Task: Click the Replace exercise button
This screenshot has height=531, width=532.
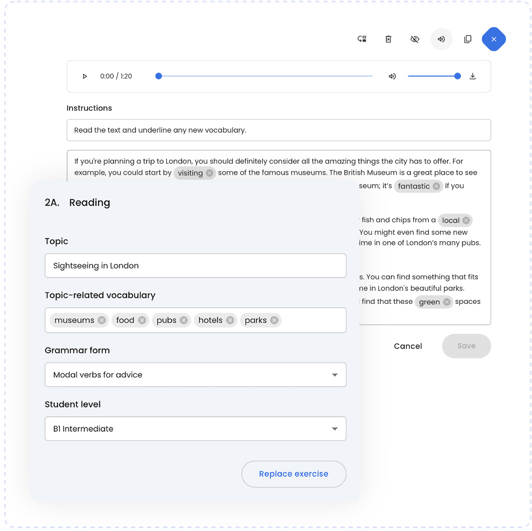Action: click(x=294, y=474)
